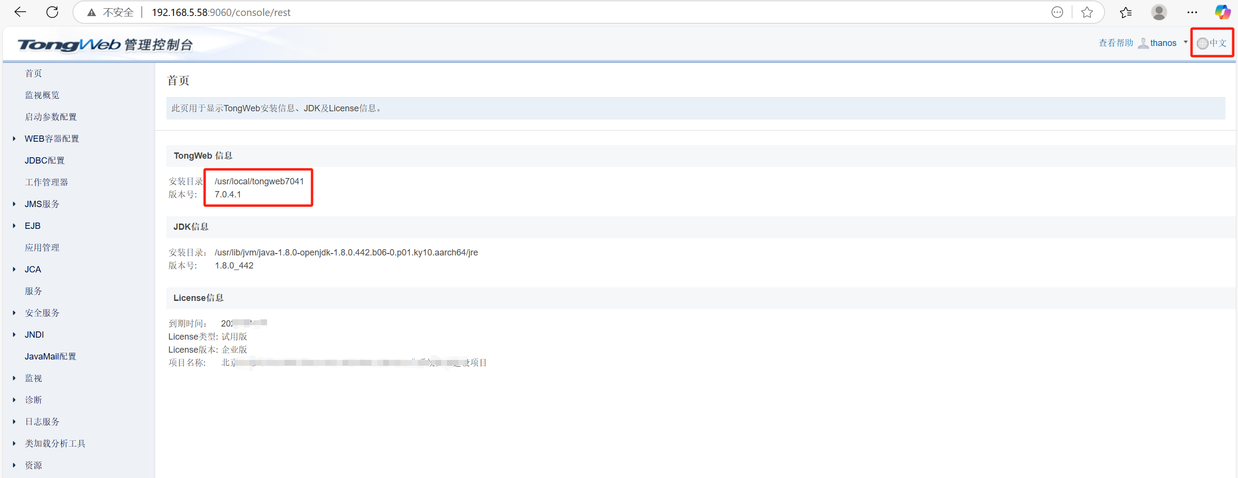Select 日志服务 tree item label
The width and height of the screenshot is (1238, 478).
click(42, 421)
